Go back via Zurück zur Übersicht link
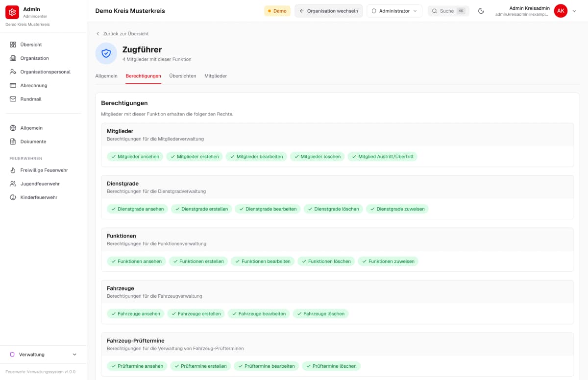This screenshot has width=588, height=380. pyautogui.click(x=122, y=34)
